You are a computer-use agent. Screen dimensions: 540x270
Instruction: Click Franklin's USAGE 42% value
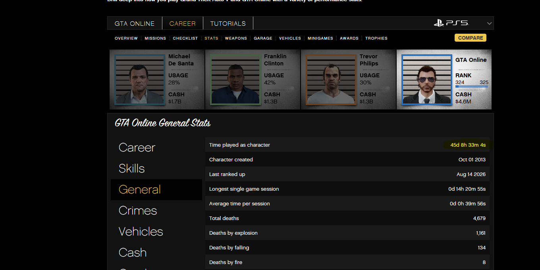coord(270,82)
